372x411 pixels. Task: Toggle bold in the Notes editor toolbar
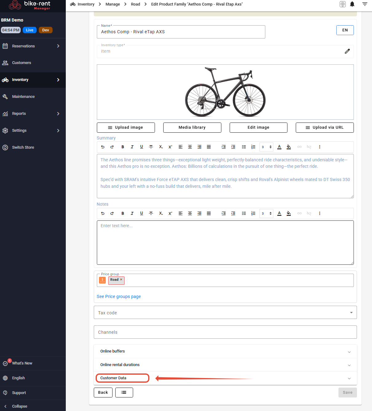click(x=123, y=213)
